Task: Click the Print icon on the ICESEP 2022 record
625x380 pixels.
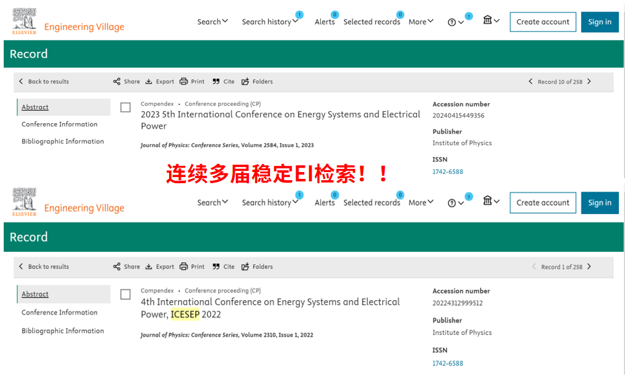Action: (x=184, y=267)
